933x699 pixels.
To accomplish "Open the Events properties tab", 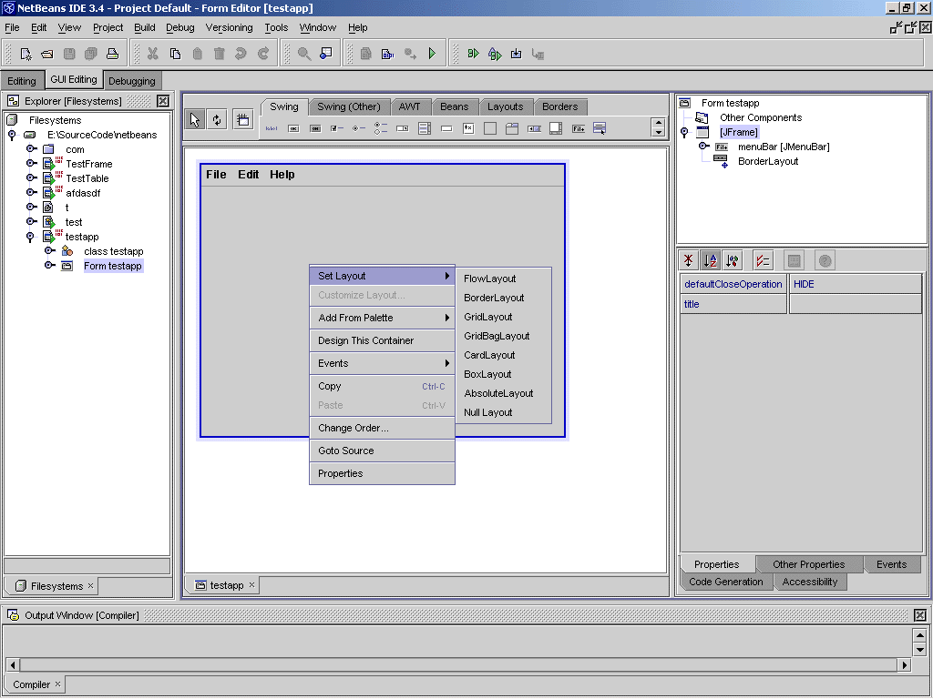I will coord(891,564).
